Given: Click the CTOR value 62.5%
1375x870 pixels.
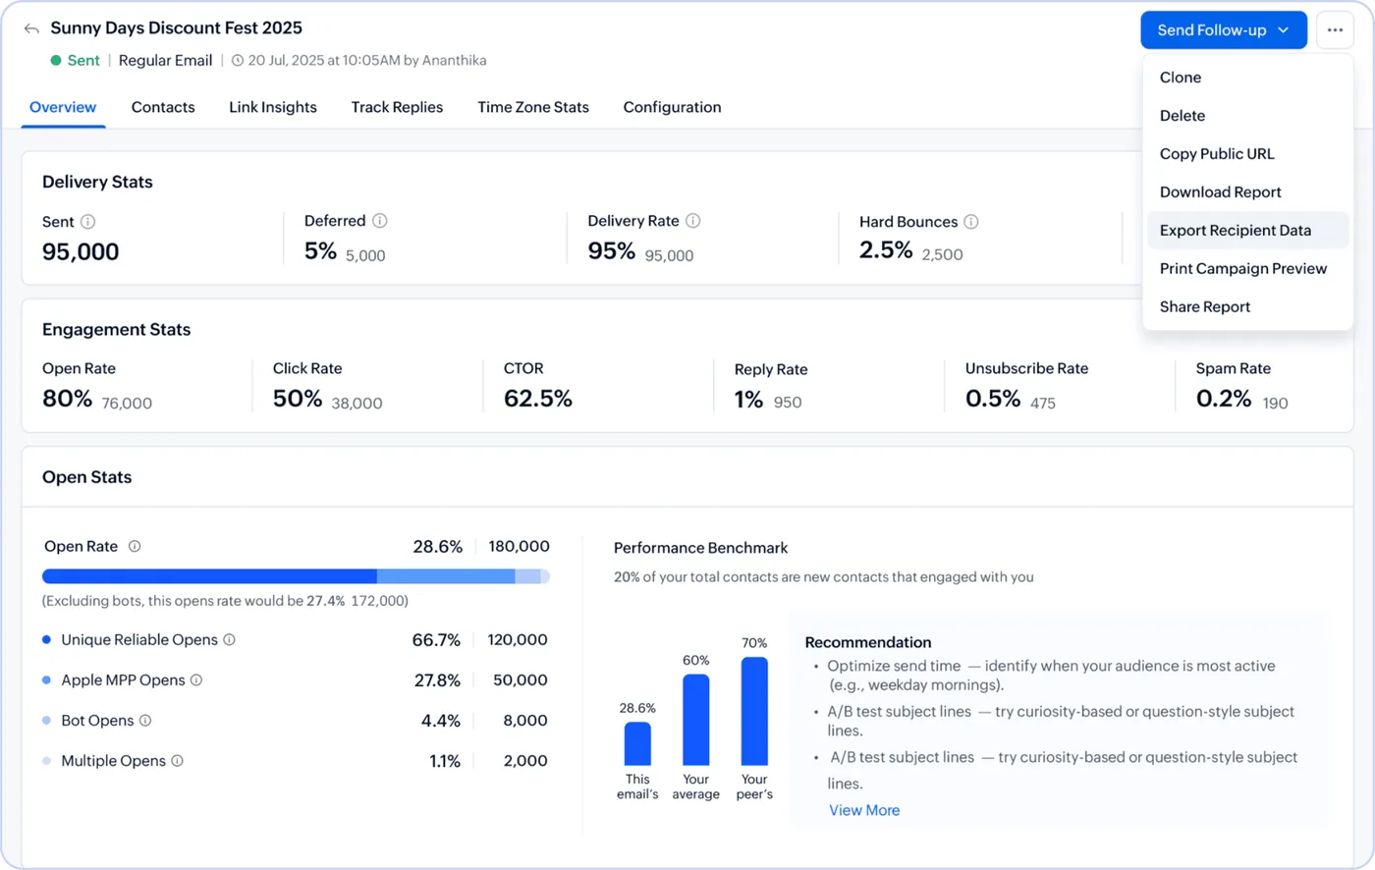Looking at the screenshot, I should 538,399.
